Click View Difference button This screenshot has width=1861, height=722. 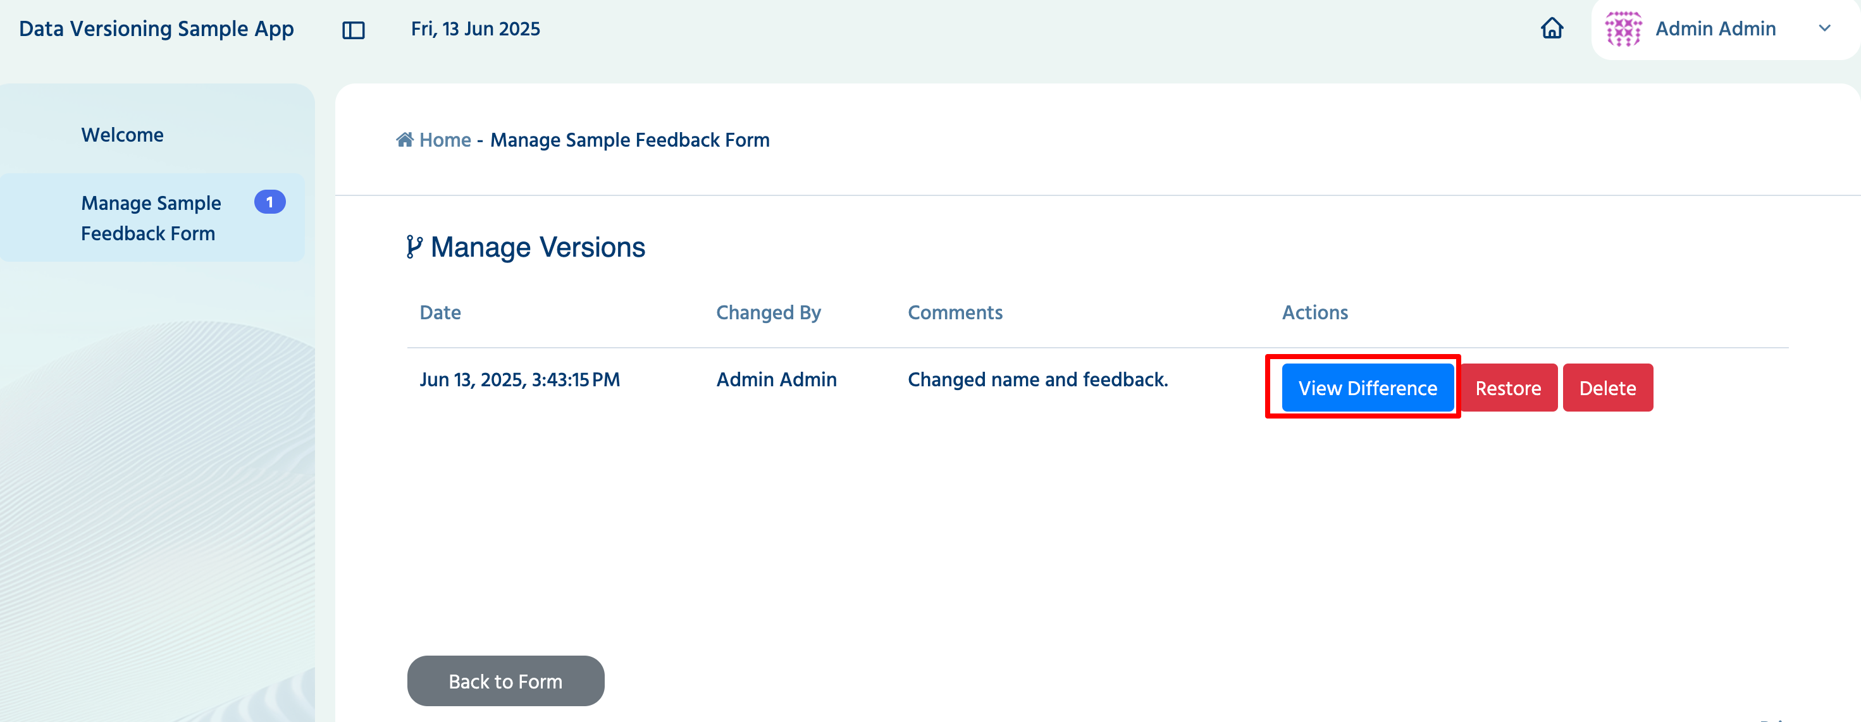1368,388
